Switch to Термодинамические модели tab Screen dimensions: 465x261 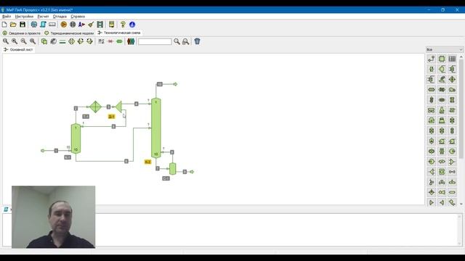(x=69, y=33)
